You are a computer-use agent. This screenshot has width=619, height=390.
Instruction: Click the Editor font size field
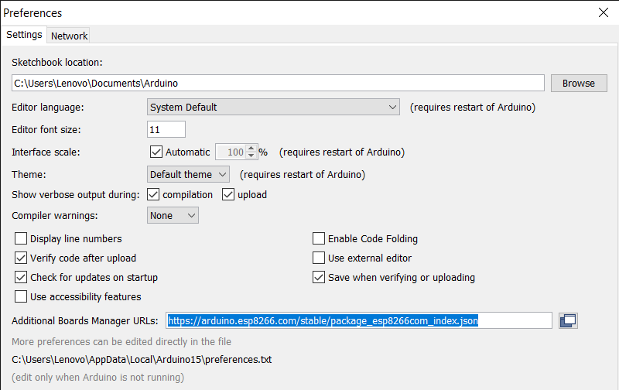[x=166, y=129]
